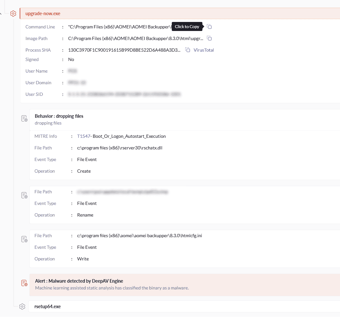This screenshot has width=340, height=323.
Task: Collapse tree arrow left of upgrade-now.exe
Action: (x=1, y=14)
